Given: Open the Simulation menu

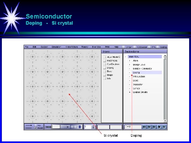Looking at the screenshot, I should (56, 47).
